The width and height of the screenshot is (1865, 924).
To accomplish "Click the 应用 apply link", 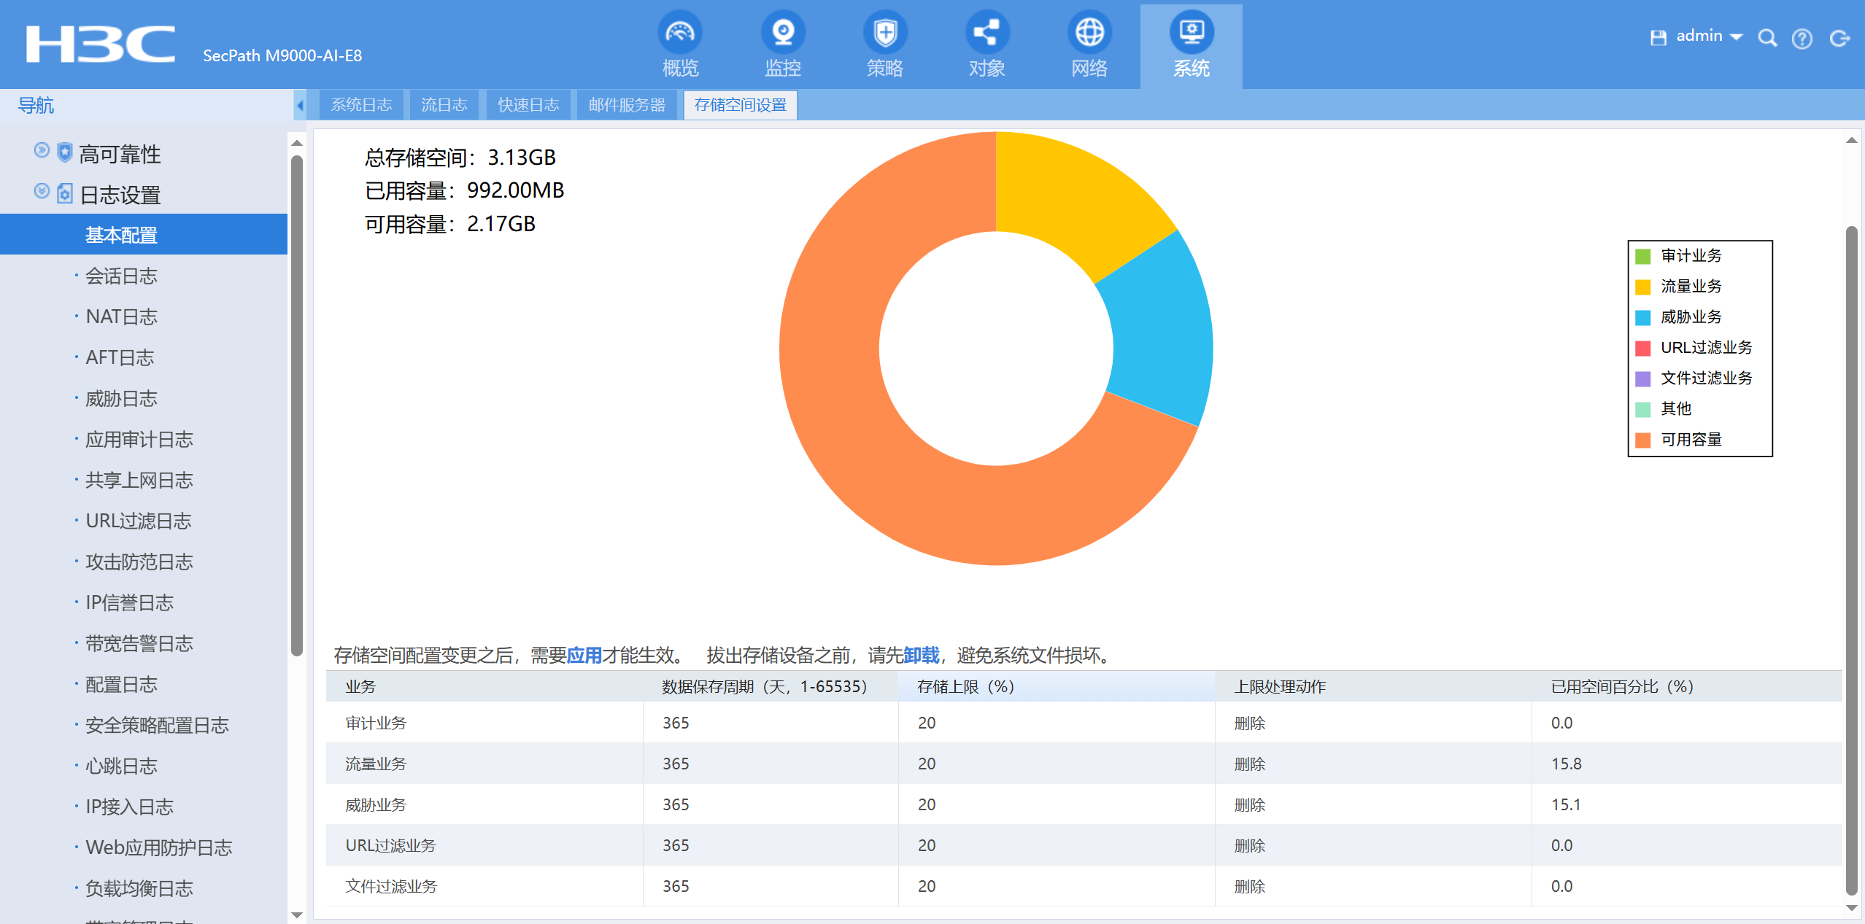I will tap(584, 655).
